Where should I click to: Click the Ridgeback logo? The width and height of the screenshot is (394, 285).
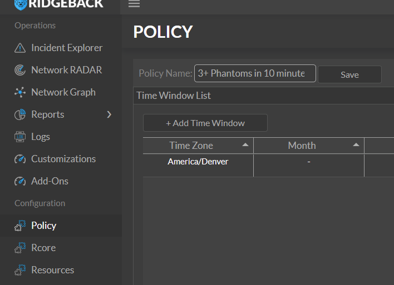click(59, 4)
